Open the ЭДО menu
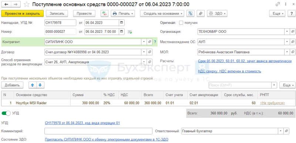This screenshot has height=143, width=296. [217, 14]
